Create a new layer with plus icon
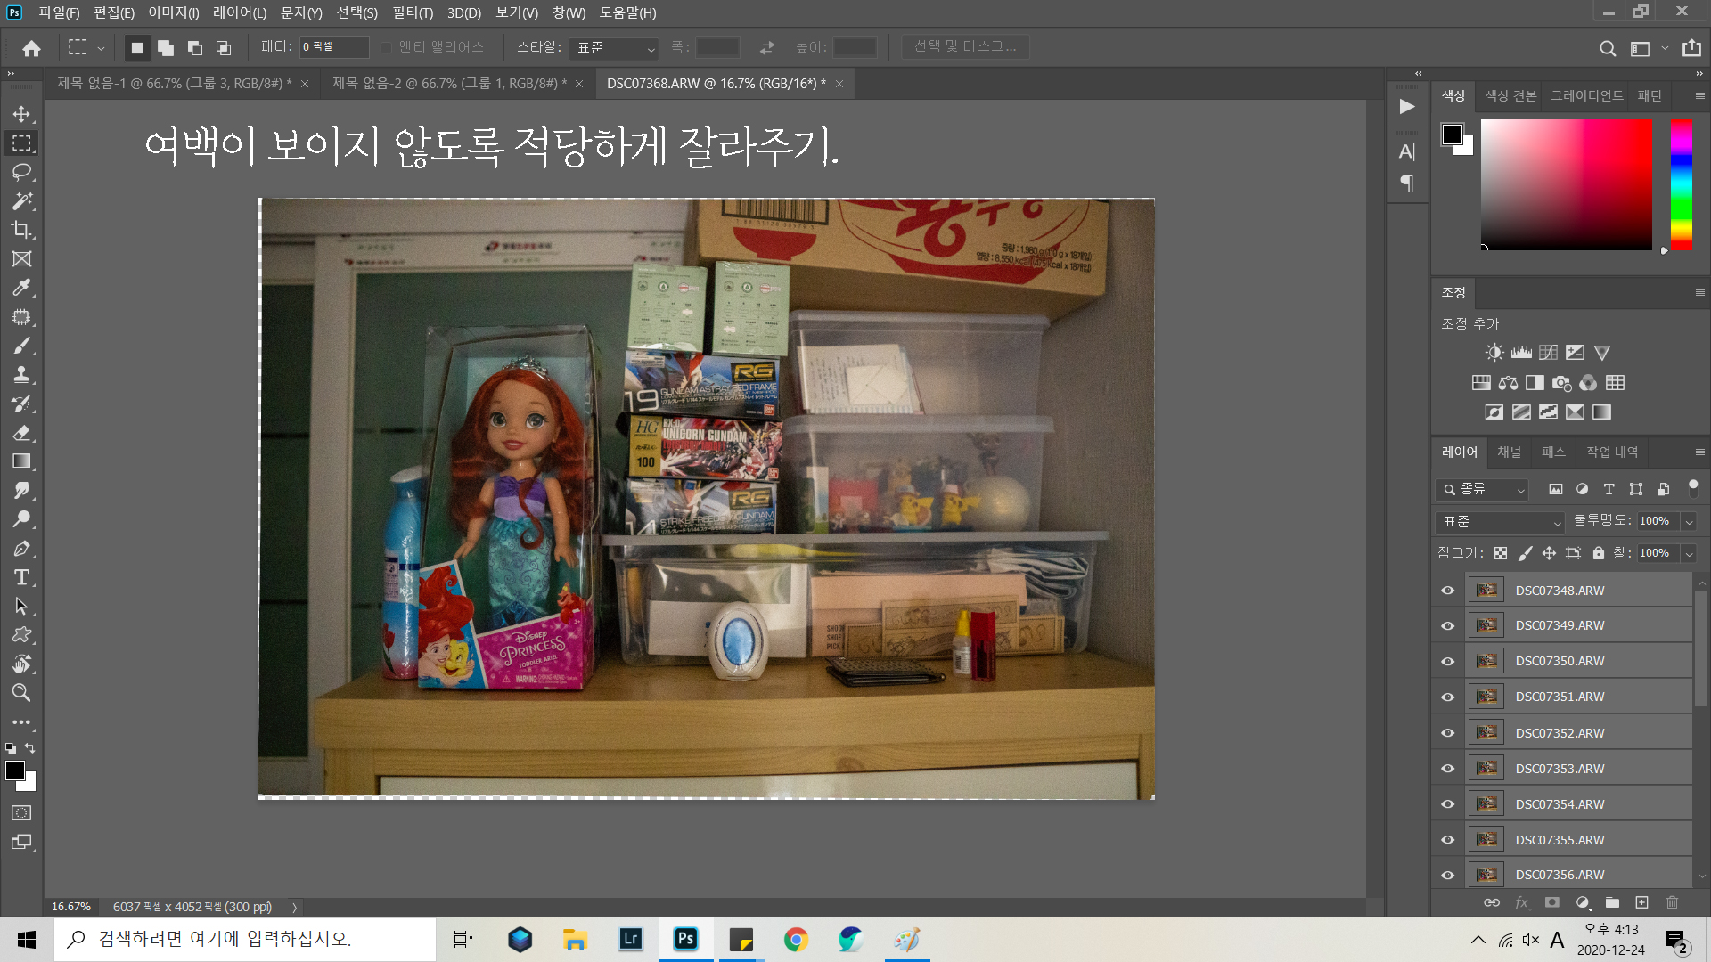 (1641, 902)
